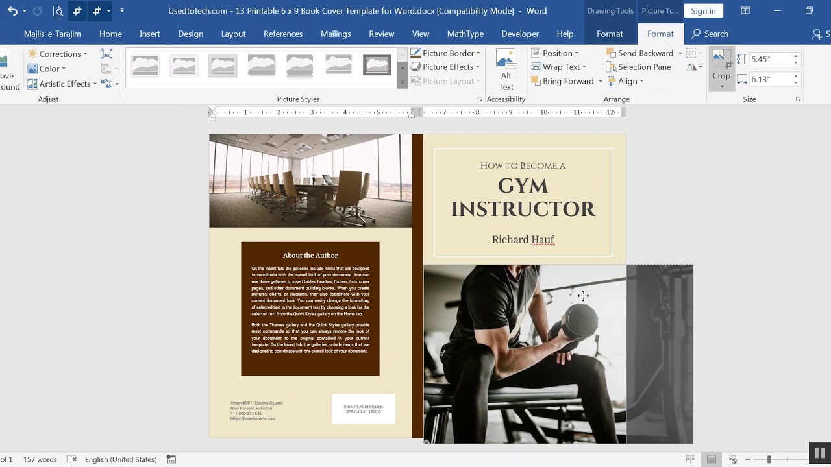Apply the first picture style thumbnail
This screenshot has width=831, height=467.
[x=145, y=65]
